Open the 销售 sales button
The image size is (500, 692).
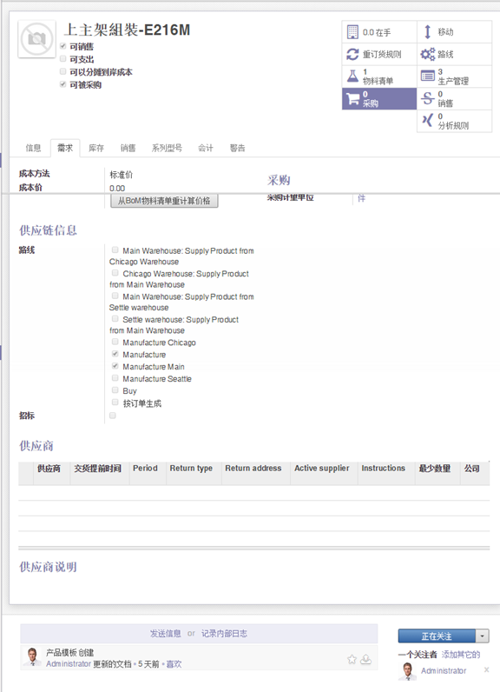tap(454, 98)
